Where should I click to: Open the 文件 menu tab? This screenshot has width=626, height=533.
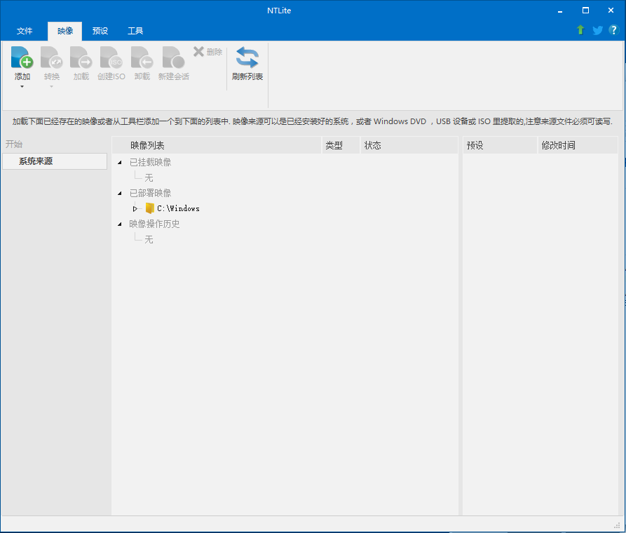point(25,31)
